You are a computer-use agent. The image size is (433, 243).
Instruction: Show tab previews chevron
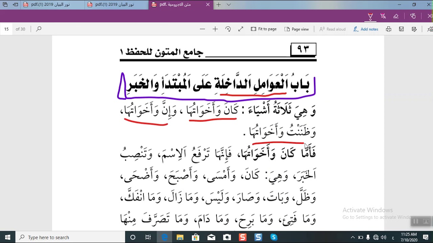click(229, 5)
